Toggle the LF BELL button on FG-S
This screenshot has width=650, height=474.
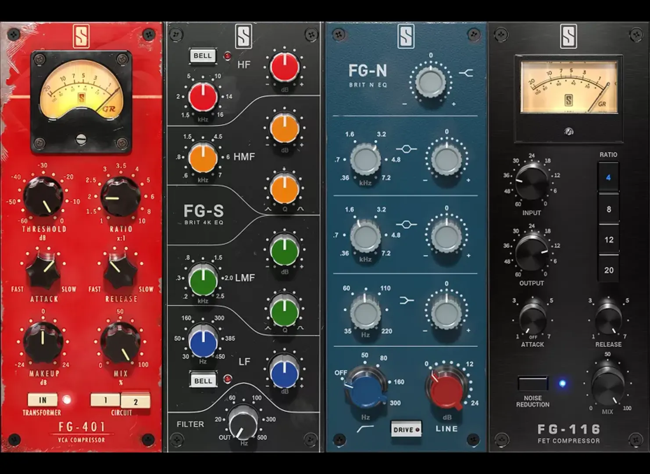click(203, 381)
